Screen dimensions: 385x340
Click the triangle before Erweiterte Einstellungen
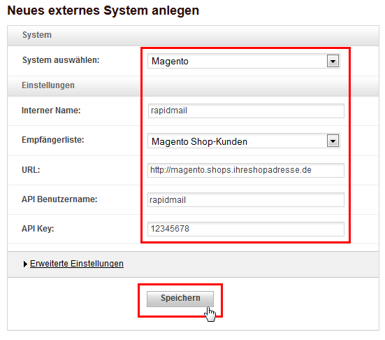[25, 264]
